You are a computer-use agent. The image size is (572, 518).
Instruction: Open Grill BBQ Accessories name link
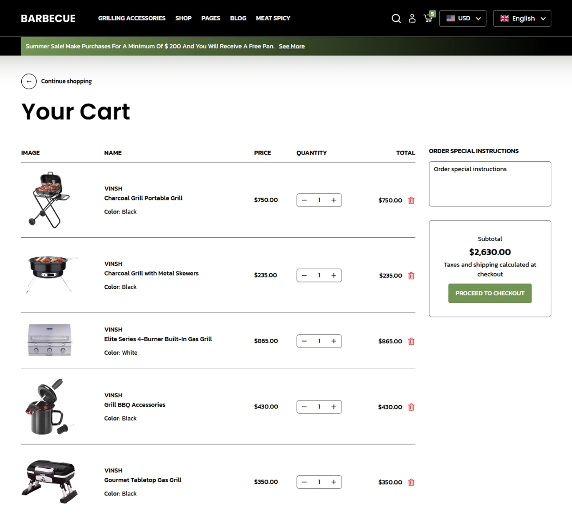point(134,405)
